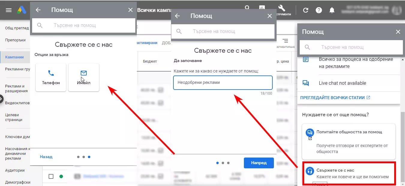
Task: Open the help question mark icon
Action: click(319, 10)
